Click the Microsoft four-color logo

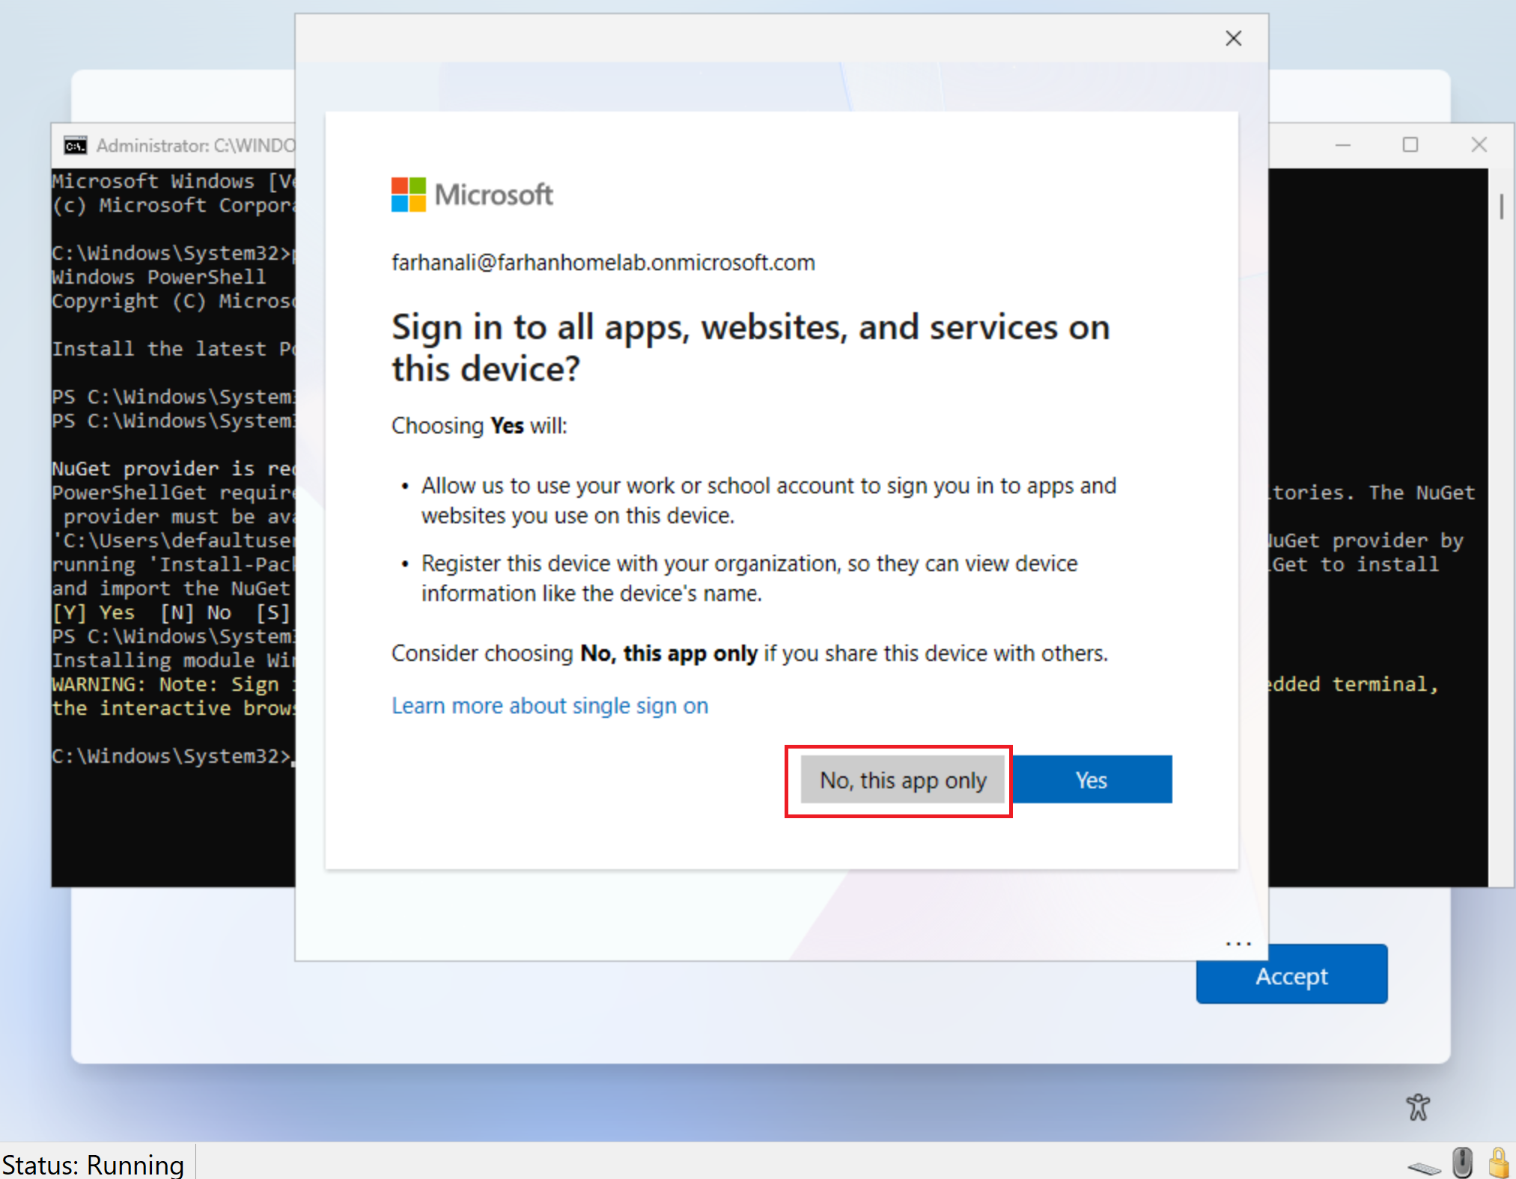coord(409,195)
